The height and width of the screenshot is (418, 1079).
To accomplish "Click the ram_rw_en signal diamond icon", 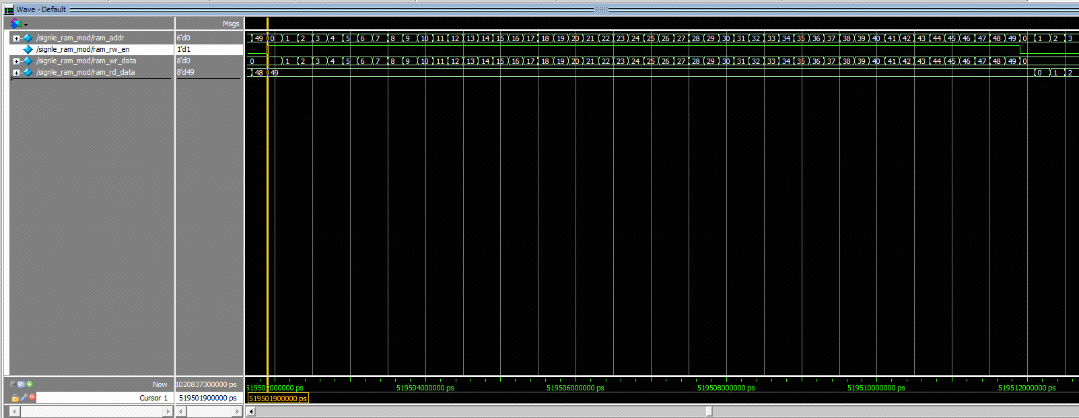I will coord(28,50).
